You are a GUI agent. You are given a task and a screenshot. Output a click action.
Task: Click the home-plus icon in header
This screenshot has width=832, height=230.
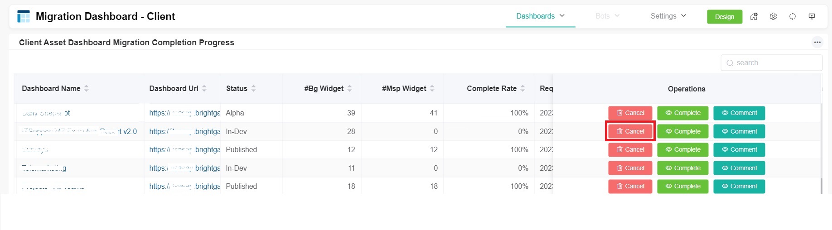pos(754,16)
